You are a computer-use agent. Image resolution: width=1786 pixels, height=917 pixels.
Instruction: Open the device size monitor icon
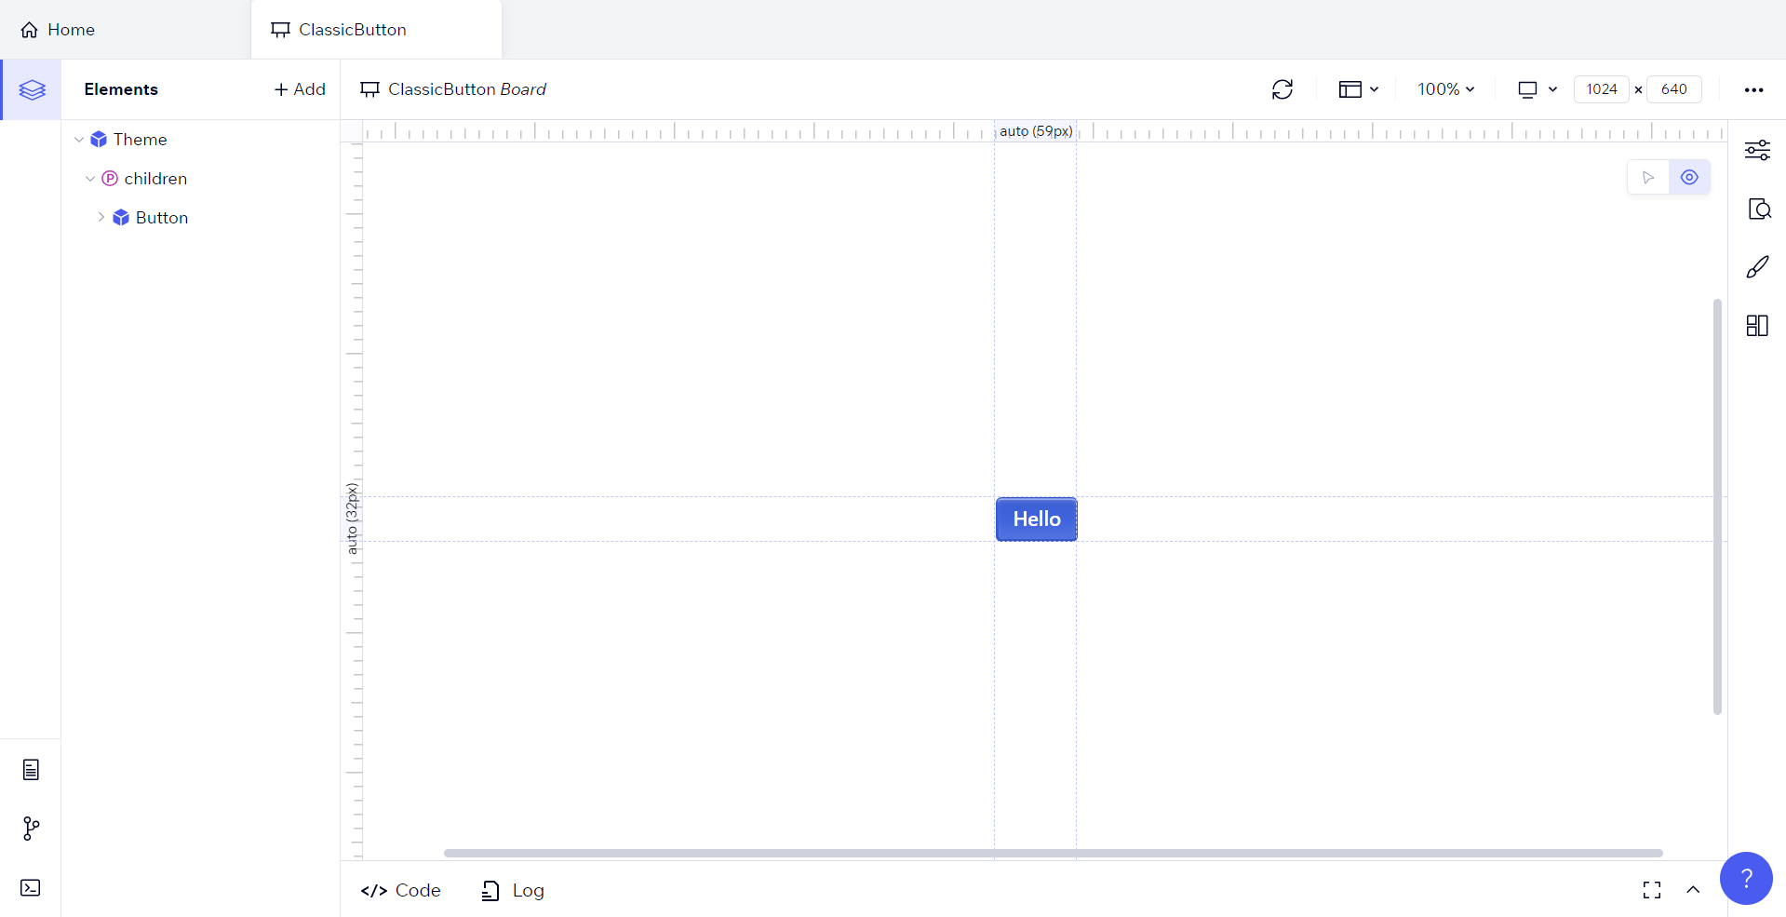[x=1527, y=89]
